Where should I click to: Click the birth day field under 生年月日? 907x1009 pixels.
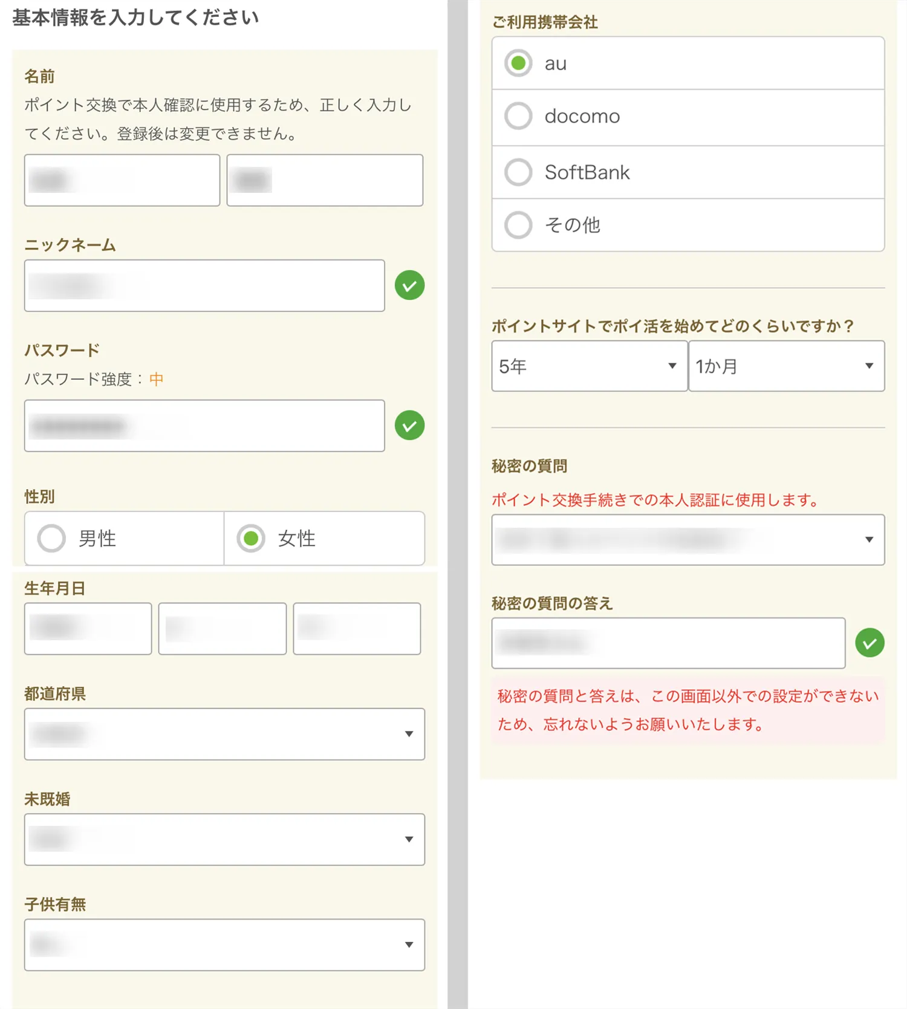[357, 628]
